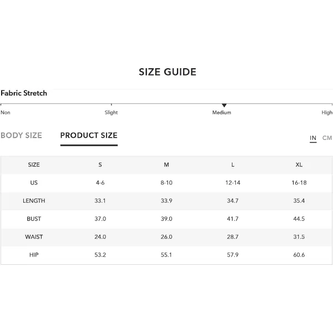Click the Slight tick on the stretch scale
Screen dimensions: 333x333
click(x=112, y=104)
